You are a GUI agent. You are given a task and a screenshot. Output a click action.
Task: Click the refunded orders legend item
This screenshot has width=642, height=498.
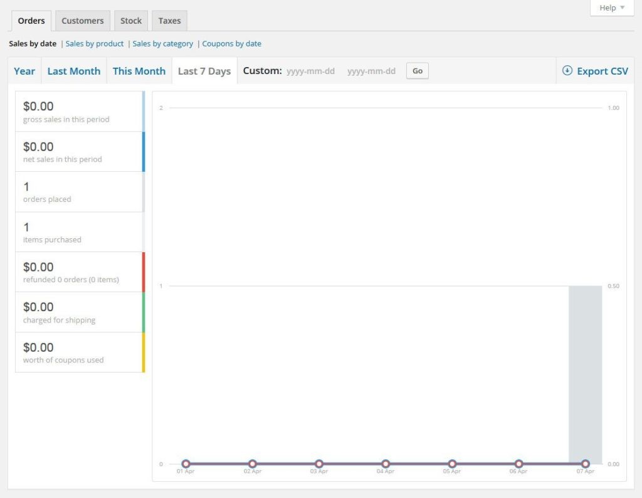click(x=79, y=272)
